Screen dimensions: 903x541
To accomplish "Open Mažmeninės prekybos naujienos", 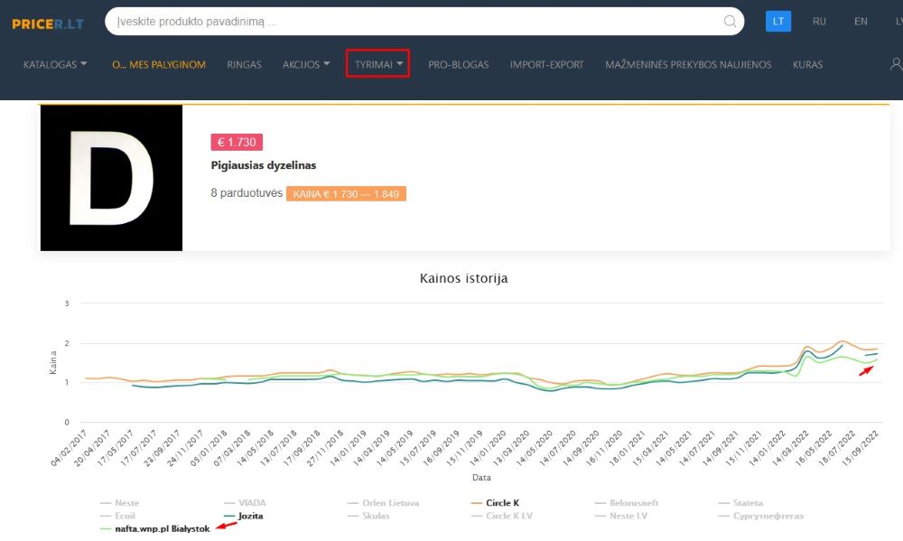I will click(x=687, y=64).
